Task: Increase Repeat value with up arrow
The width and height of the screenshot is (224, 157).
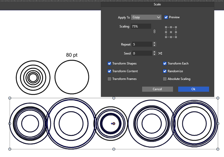Action: pos(155,43)
